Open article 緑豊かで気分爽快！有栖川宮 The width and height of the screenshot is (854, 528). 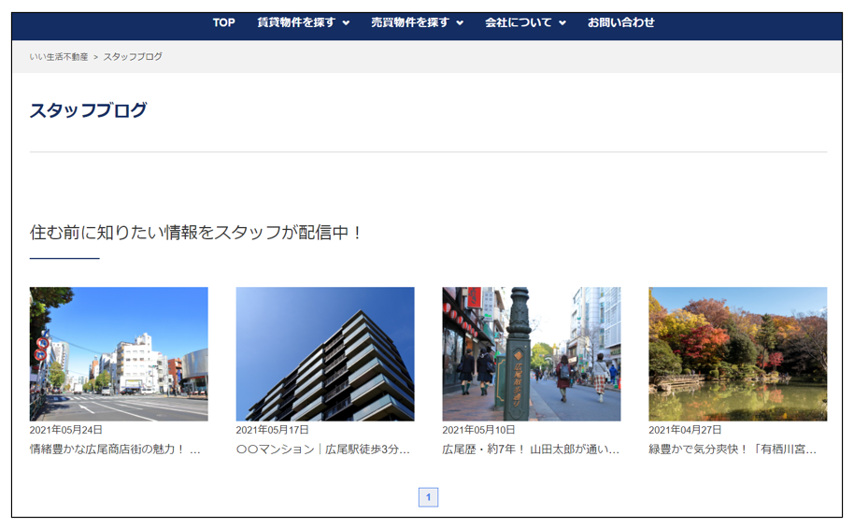tap(735, 450)
